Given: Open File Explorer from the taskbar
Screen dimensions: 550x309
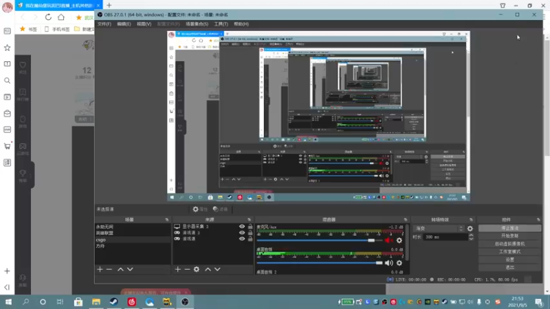Looking at the screenshot, I should (x=96, y=301).
